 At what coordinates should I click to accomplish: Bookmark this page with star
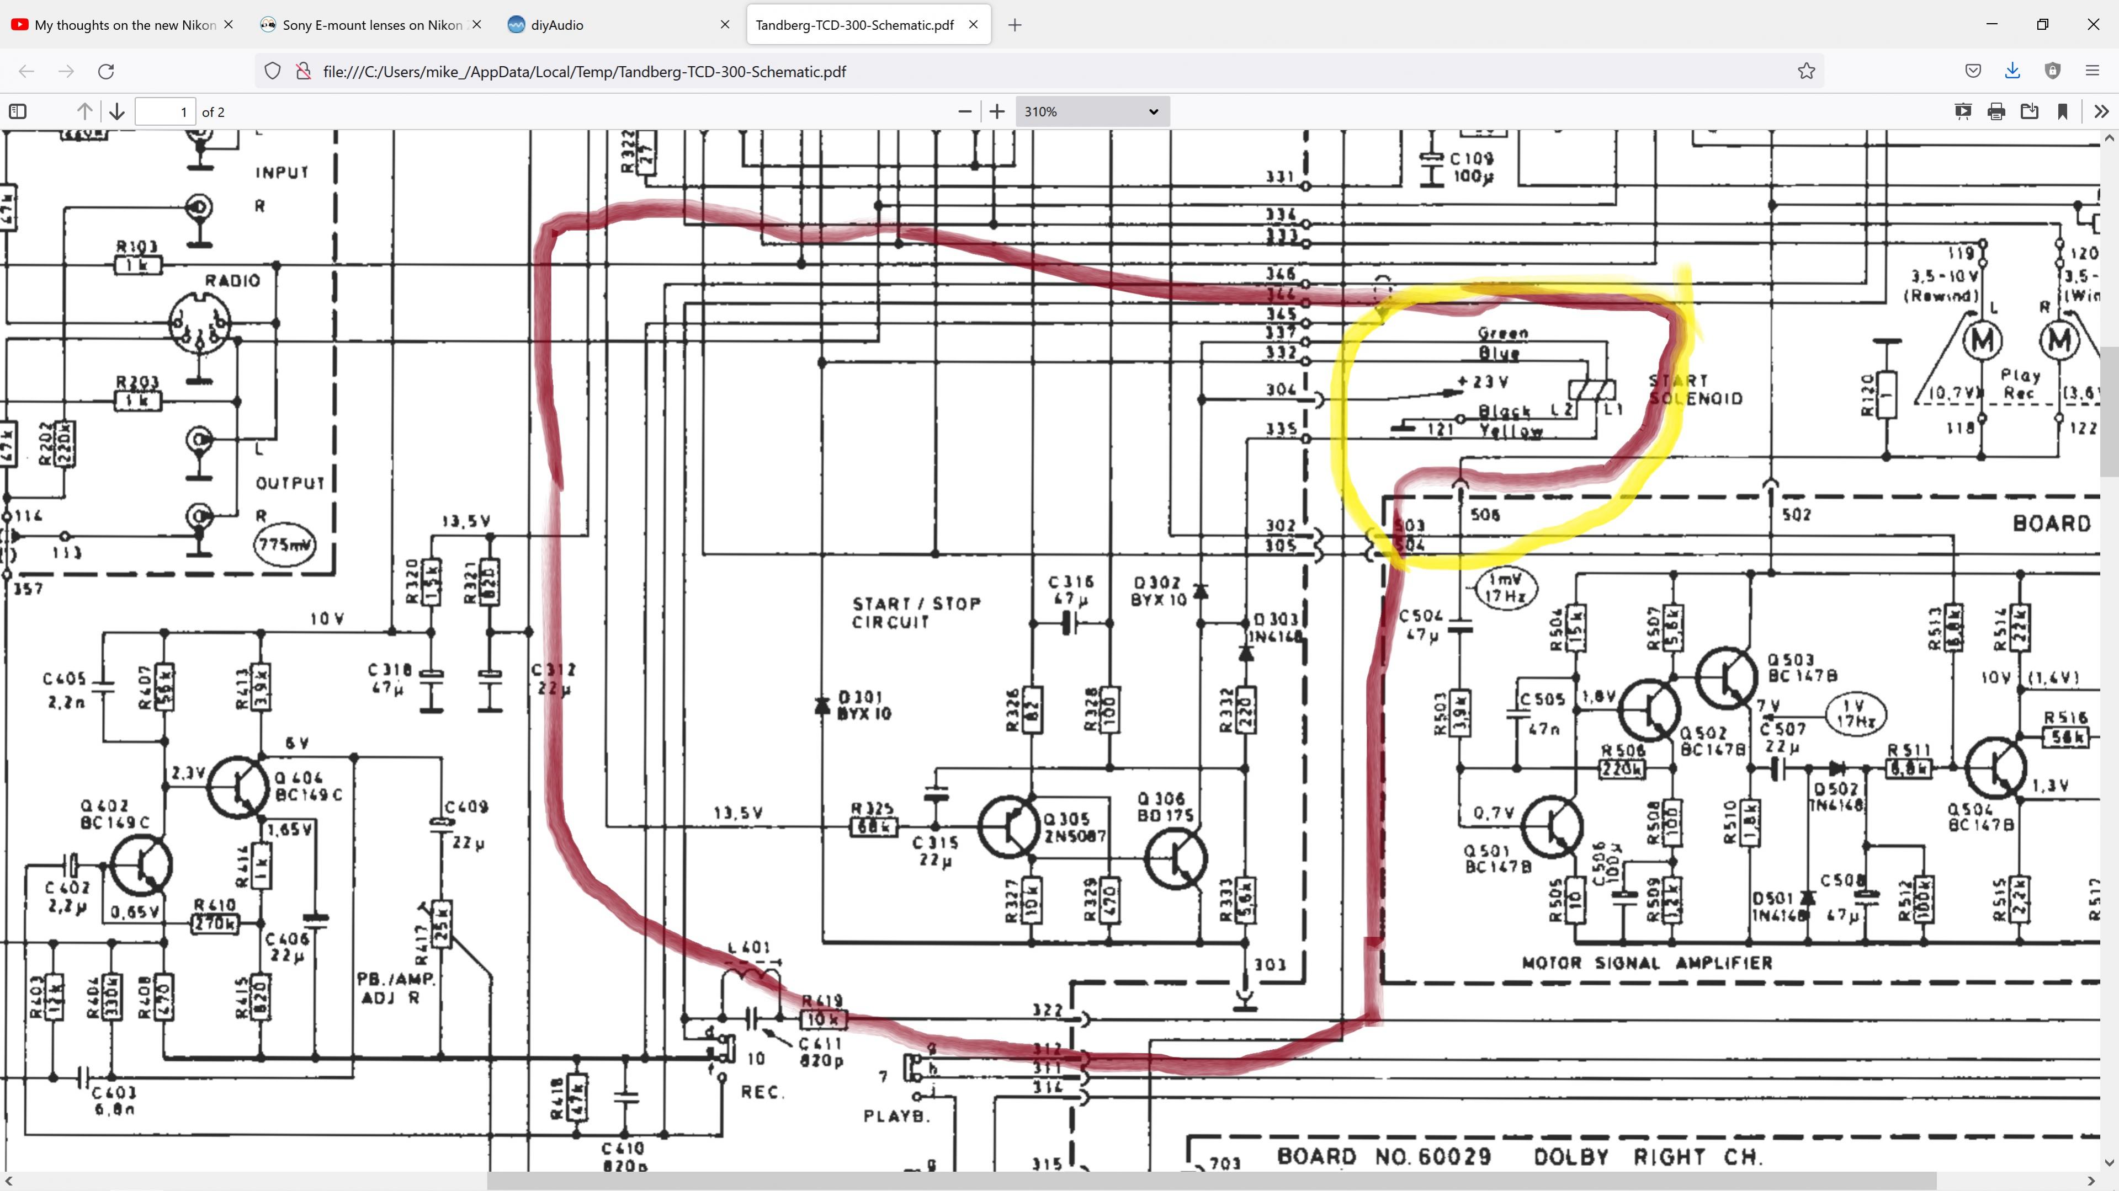coord(1807,72)
